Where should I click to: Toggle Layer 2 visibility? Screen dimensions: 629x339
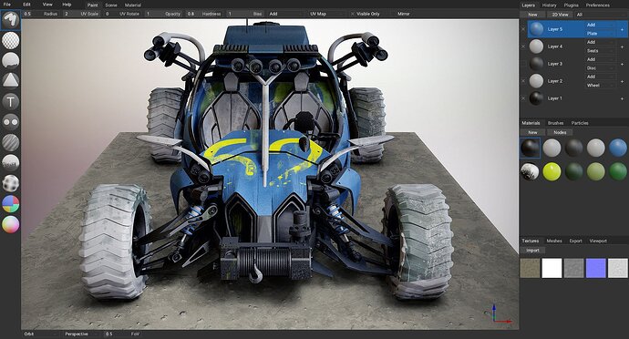pos(523,81)
